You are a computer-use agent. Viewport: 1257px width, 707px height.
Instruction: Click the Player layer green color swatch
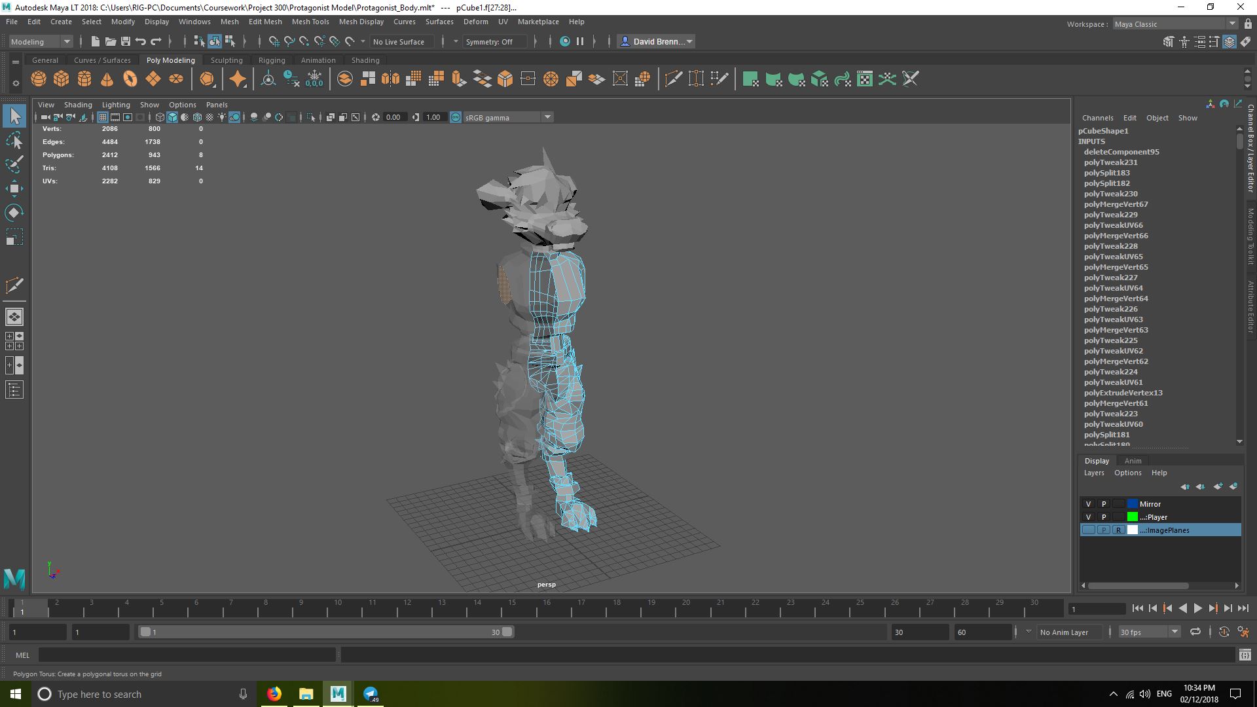[1133, 517]
